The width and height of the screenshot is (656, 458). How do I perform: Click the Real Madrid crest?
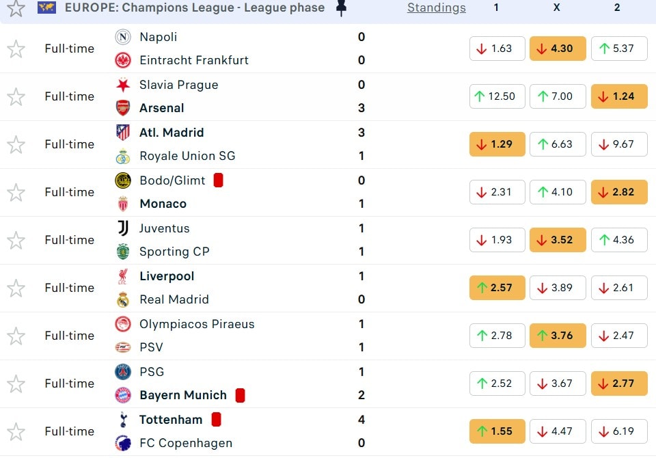coord(123,299)
